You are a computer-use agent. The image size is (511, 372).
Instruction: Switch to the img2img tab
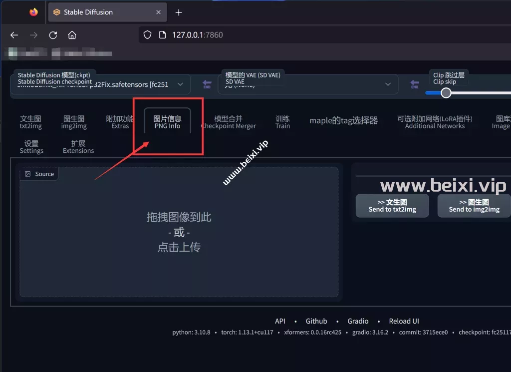tap(74, 122)
